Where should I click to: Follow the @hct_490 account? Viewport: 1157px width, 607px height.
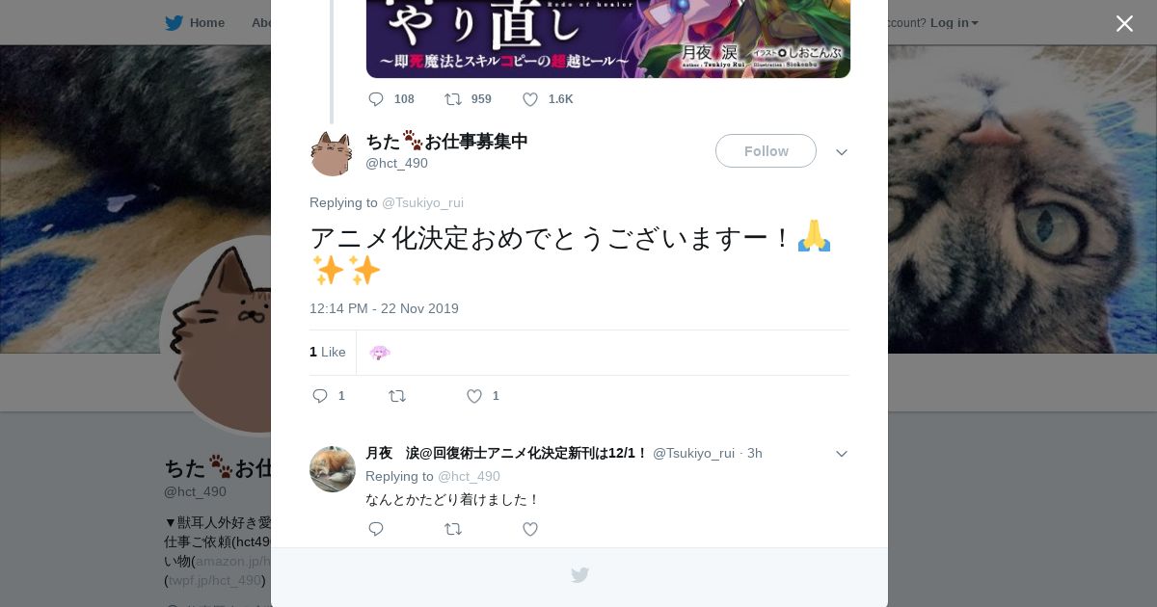coord(766,151)
